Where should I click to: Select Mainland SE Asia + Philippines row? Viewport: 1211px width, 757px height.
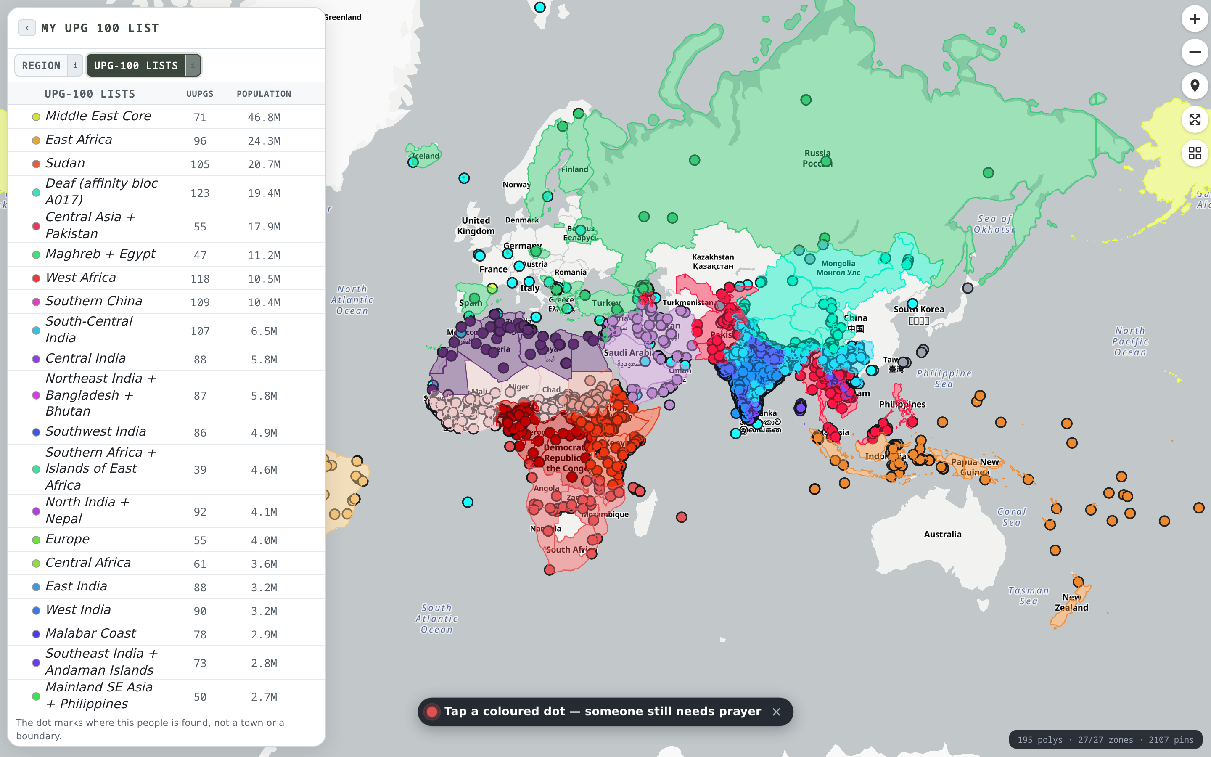pos(167,696)
